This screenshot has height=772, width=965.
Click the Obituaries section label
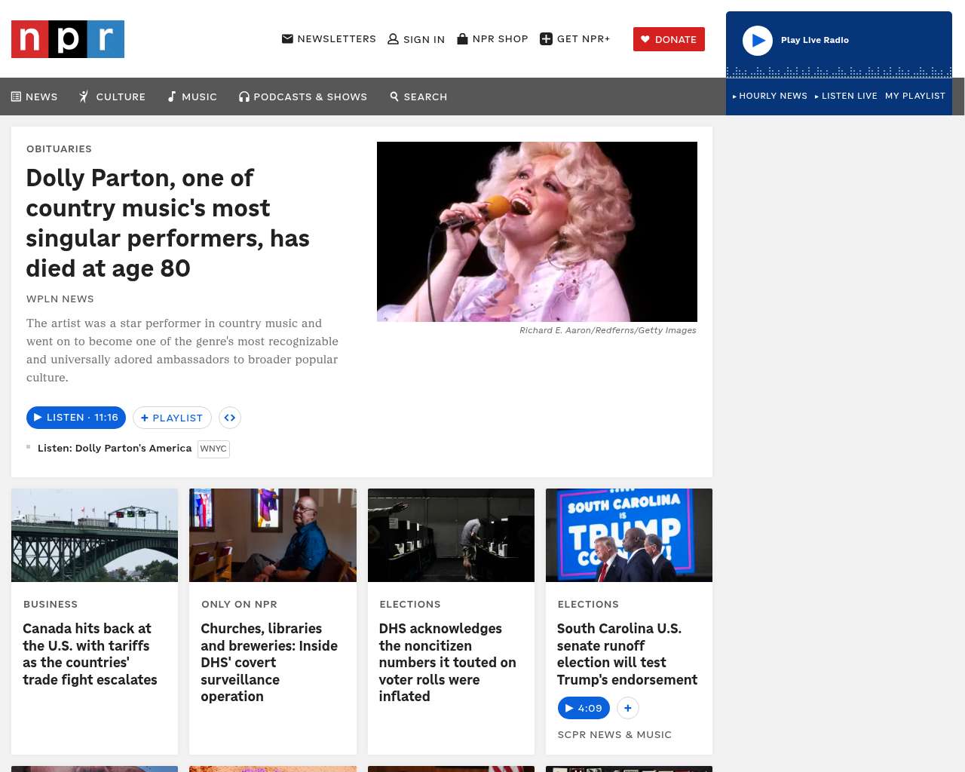tap(59, 149)
